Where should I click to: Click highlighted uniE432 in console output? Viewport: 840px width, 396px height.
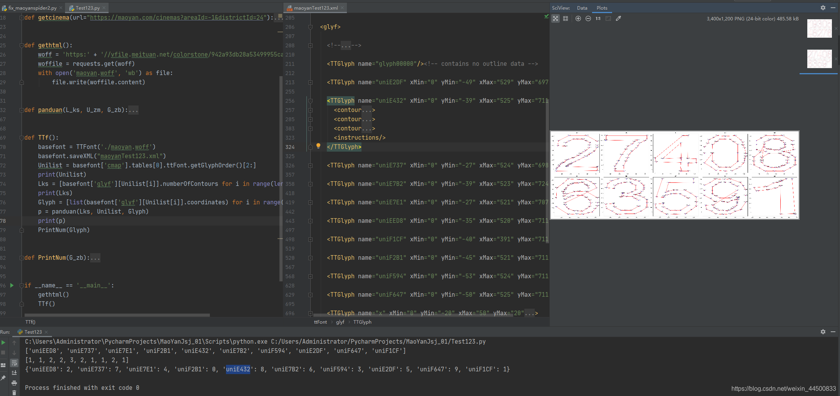238,369
